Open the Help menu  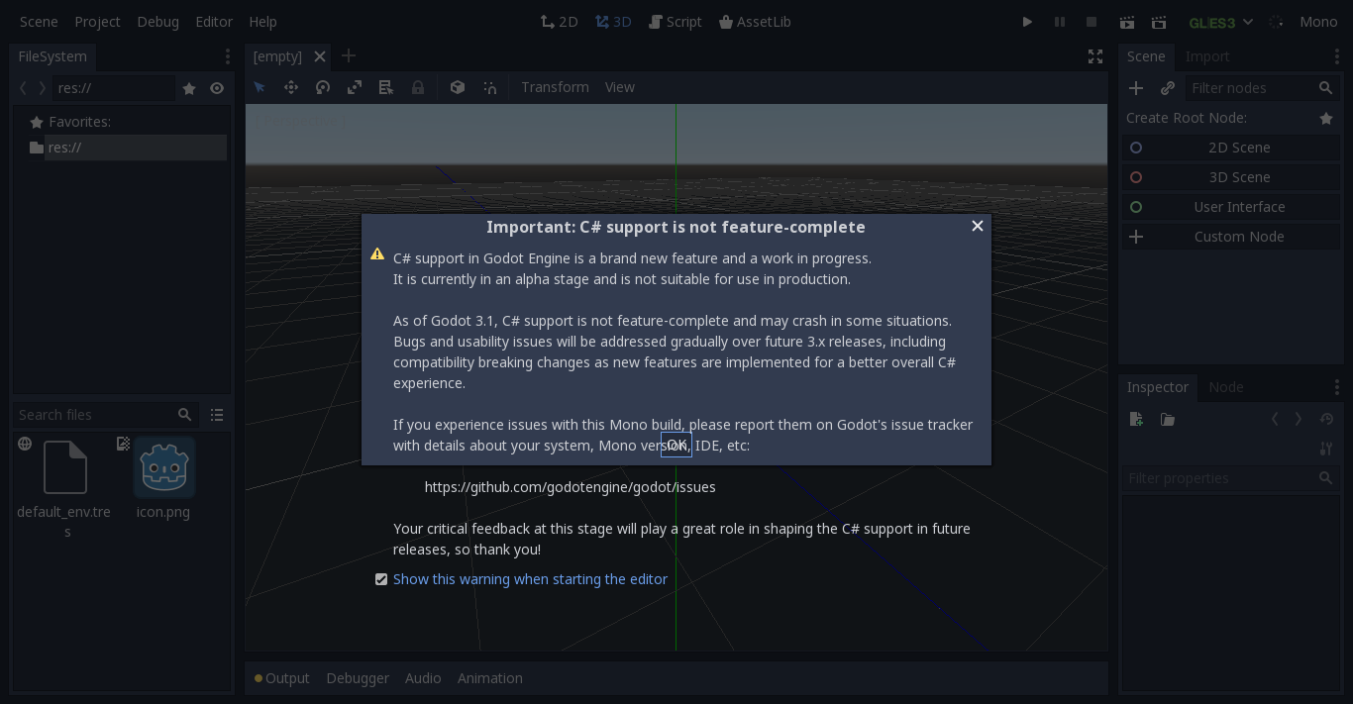click(x=262, y=22)
